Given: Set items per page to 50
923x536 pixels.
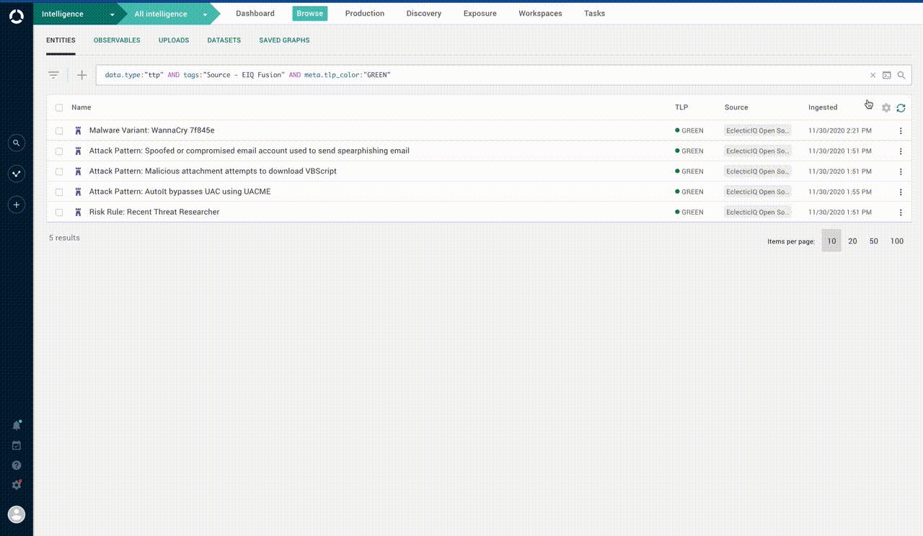Looking at the screenshot, I should [x=873, y=241].
